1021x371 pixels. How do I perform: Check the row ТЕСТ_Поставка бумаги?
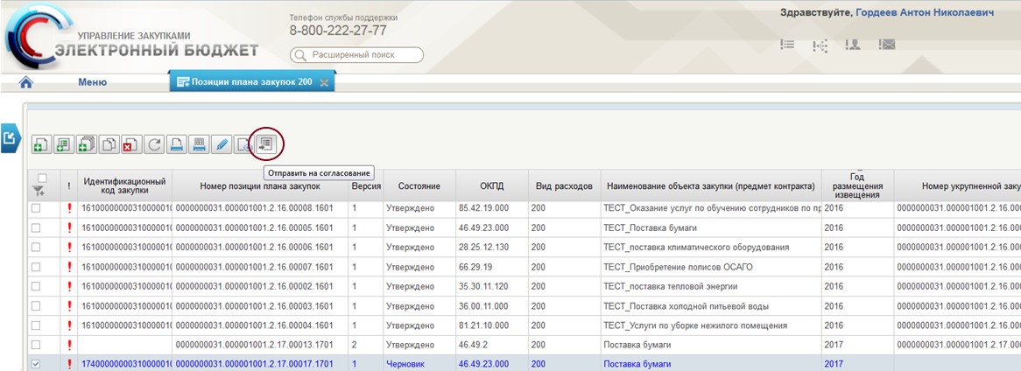[x=36, y=227]
